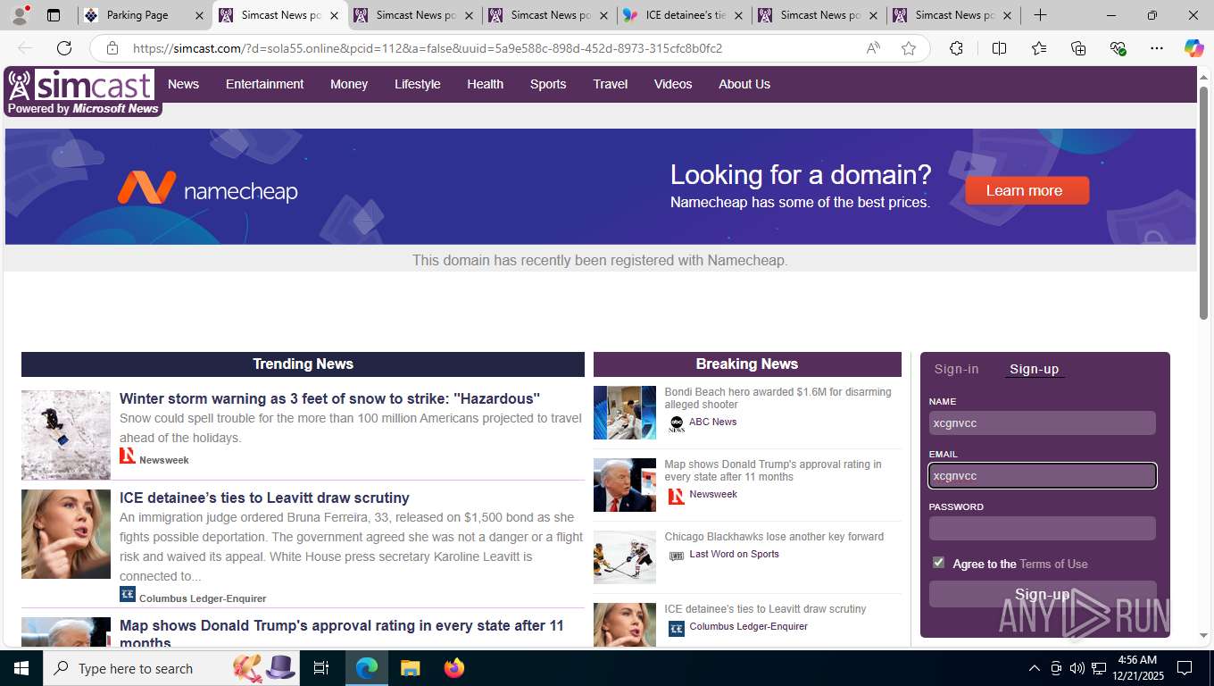This screenshot has width=1214, height=686.
Task: Open Settings and more ellipsis menu
Action: [1157, 48]
